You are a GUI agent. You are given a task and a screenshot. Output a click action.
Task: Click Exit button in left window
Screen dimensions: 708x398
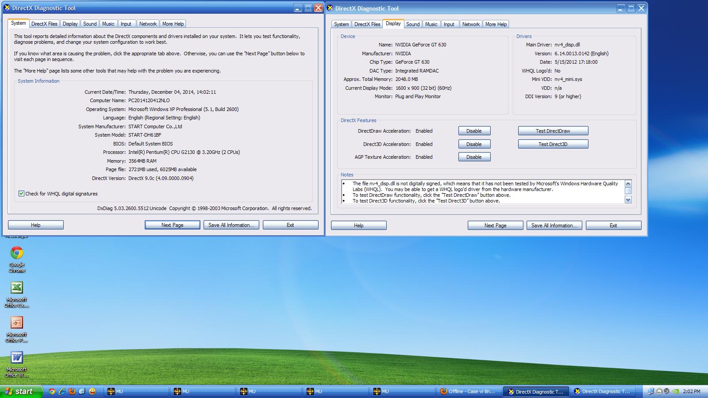coord(290,225)
